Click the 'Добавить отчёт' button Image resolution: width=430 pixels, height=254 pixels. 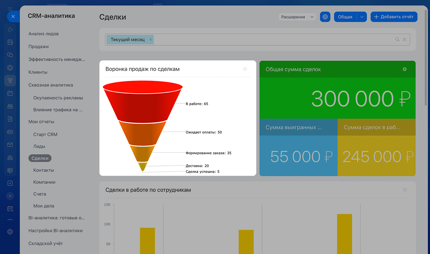click(x=394, y=17)
